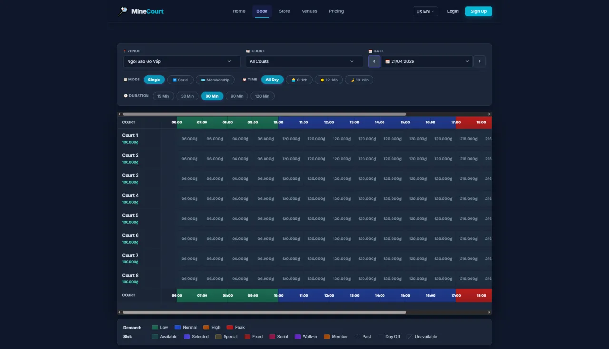Open the All Courts dropdown

pos(304,61)
